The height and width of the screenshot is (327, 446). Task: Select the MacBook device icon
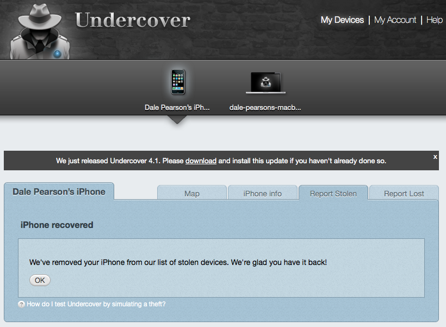pyautogui.click(x=265, y=83)
